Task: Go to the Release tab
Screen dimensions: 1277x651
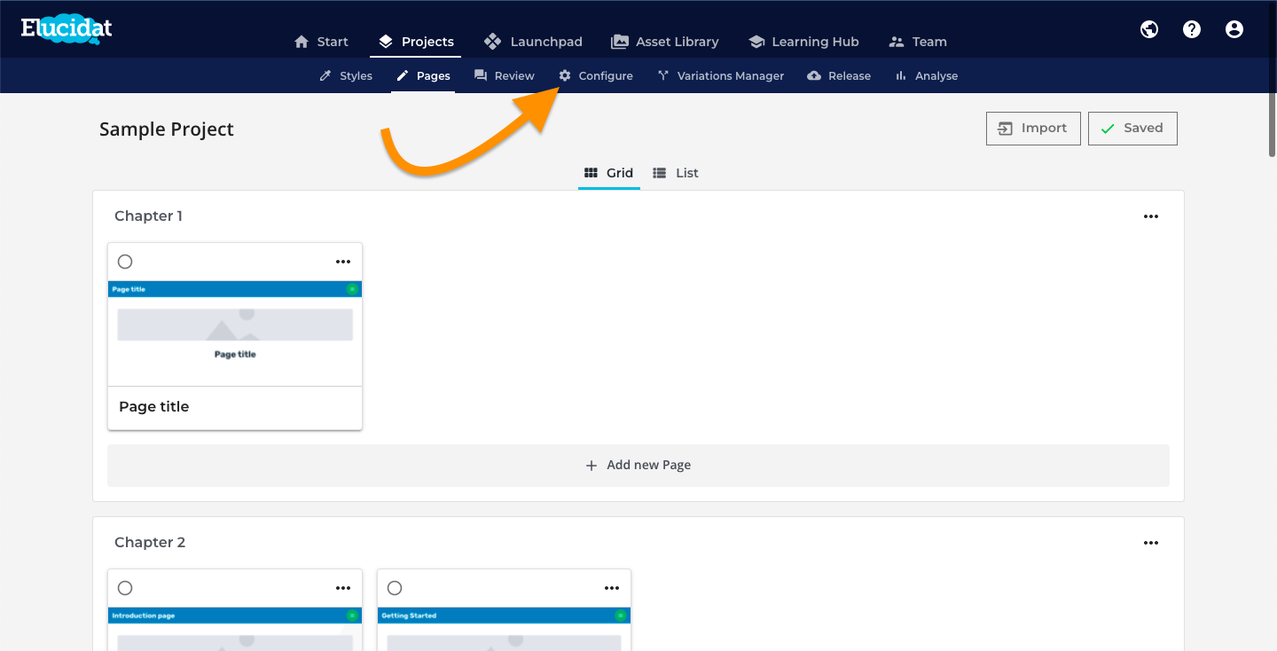Action: pyautogui.click(x=839, y=76)
